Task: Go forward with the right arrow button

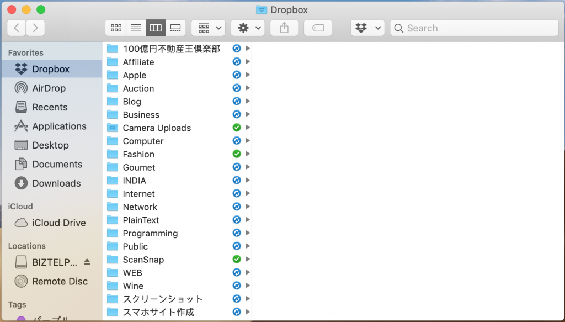Action: click(x=35, y=28)
